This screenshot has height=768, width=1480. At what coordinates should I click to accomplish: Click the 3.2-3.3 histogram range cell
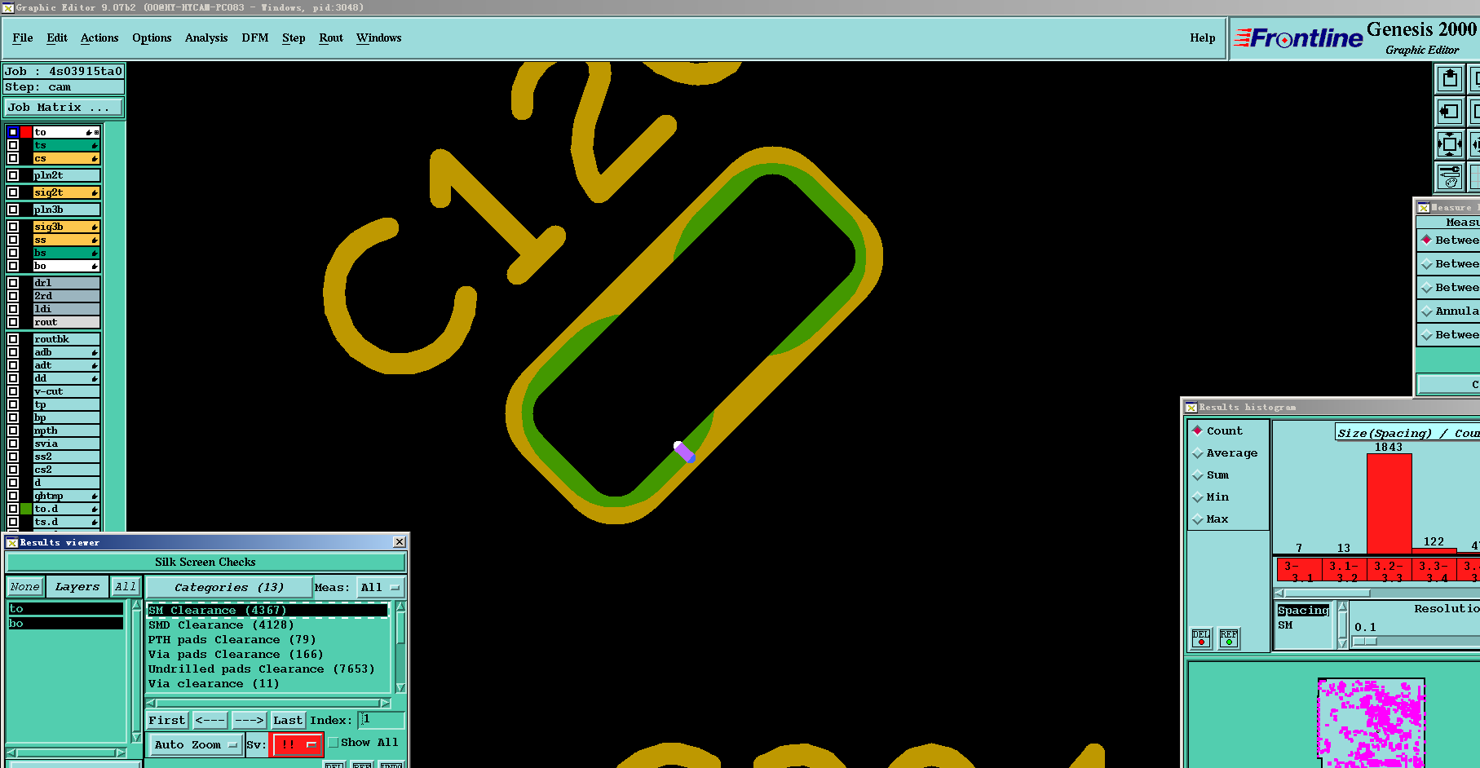(x=1389, y=570)
